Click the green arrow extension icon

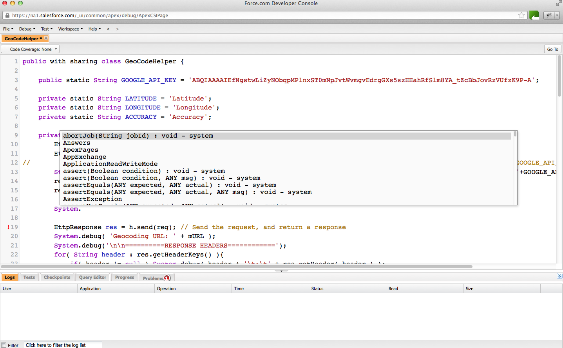534,15
